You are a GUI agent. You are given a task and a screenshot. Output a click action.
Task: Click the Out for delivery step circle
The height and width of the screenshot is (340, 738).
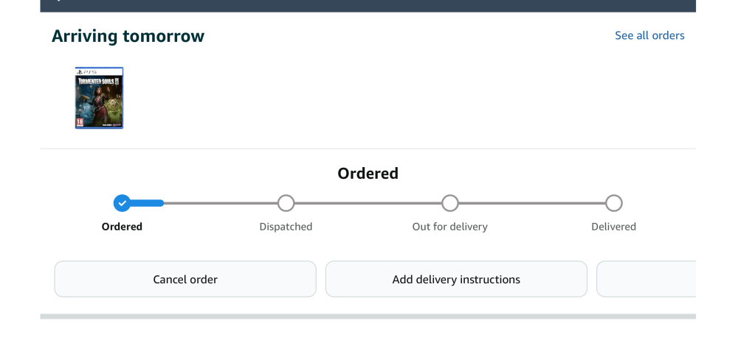coord(449,203)
